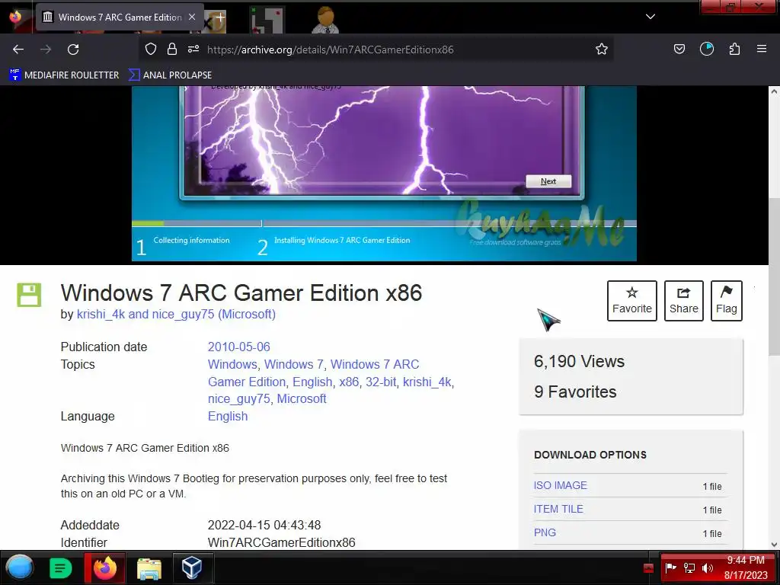This screenshot has height=585, width=780.
Task: Expand the list all tabs chevron
Action: [x=651, y=17]
